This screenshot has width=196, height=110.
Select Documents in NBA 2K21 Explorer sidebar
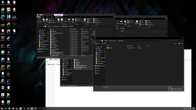(43, 36)
